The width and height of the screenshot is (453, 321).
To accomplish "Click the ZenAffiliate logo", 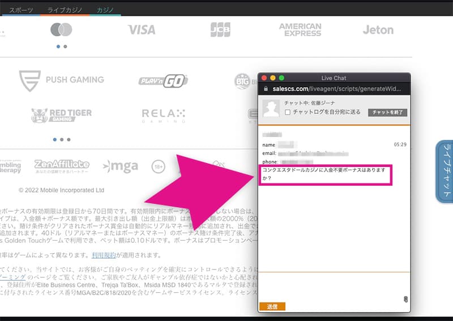I will click(x=62, y=166).
